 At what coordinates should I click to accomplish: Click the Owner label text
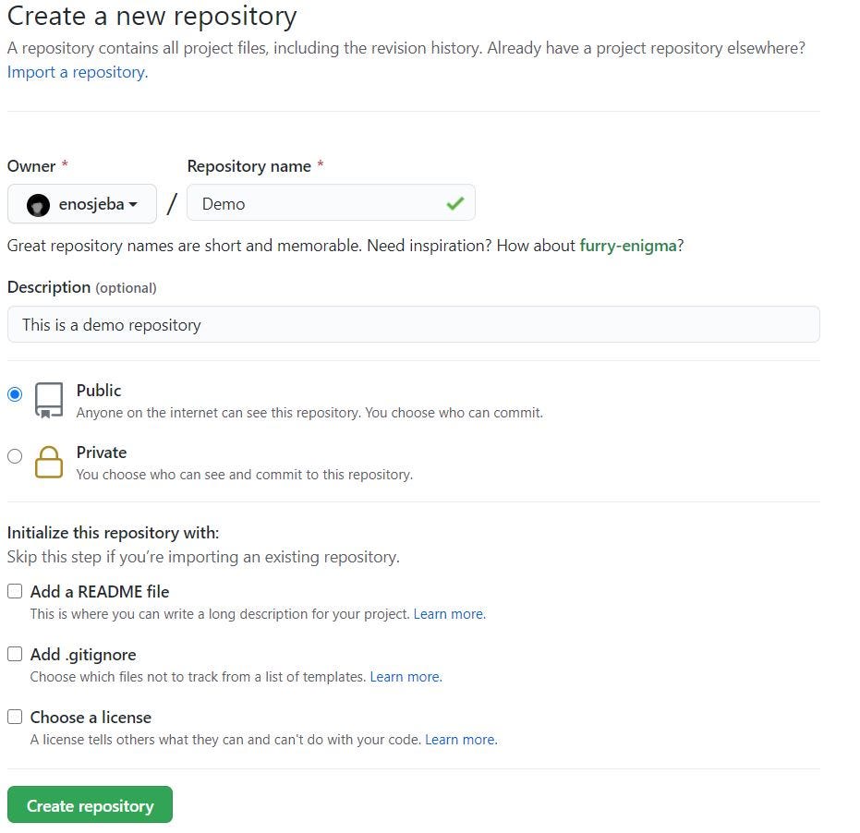31,166
